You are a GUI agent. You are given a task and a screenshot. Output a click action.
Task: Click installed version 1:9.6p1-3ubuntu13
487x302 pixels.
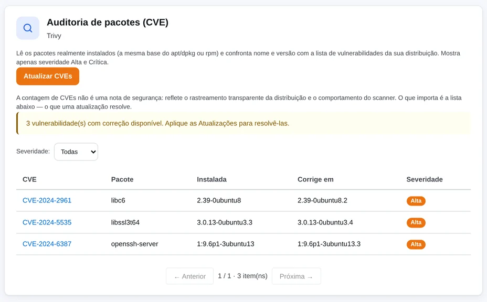pos(226,244)
